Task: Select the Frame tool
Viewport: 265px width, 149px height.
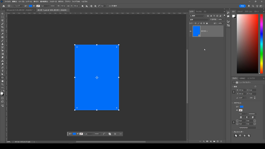Action: (x=2, y=30)
